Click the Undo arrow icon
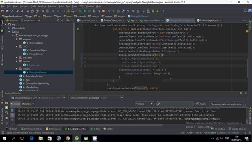Viewport: 252px width, 142px height. coord(17,11)
